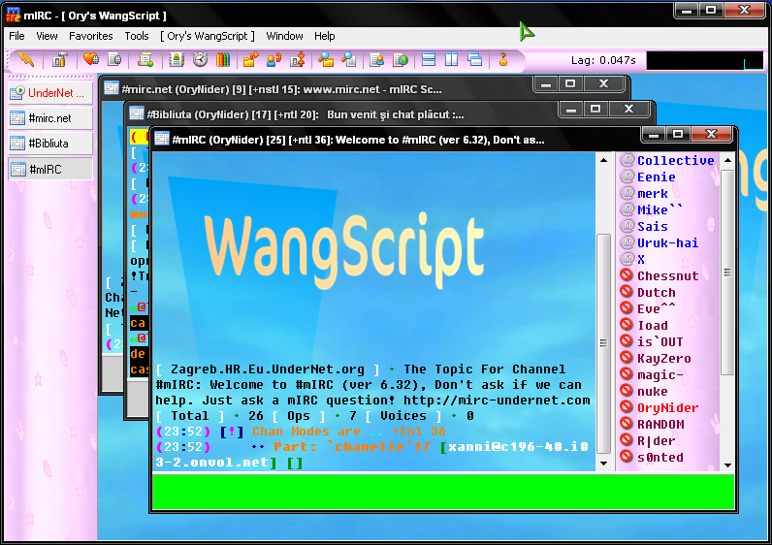Viewport: 772px width, 545px height.
Task: Tile windows horizontally using toolbar icon
Action: pyautogui.click(x=429, y=60)
